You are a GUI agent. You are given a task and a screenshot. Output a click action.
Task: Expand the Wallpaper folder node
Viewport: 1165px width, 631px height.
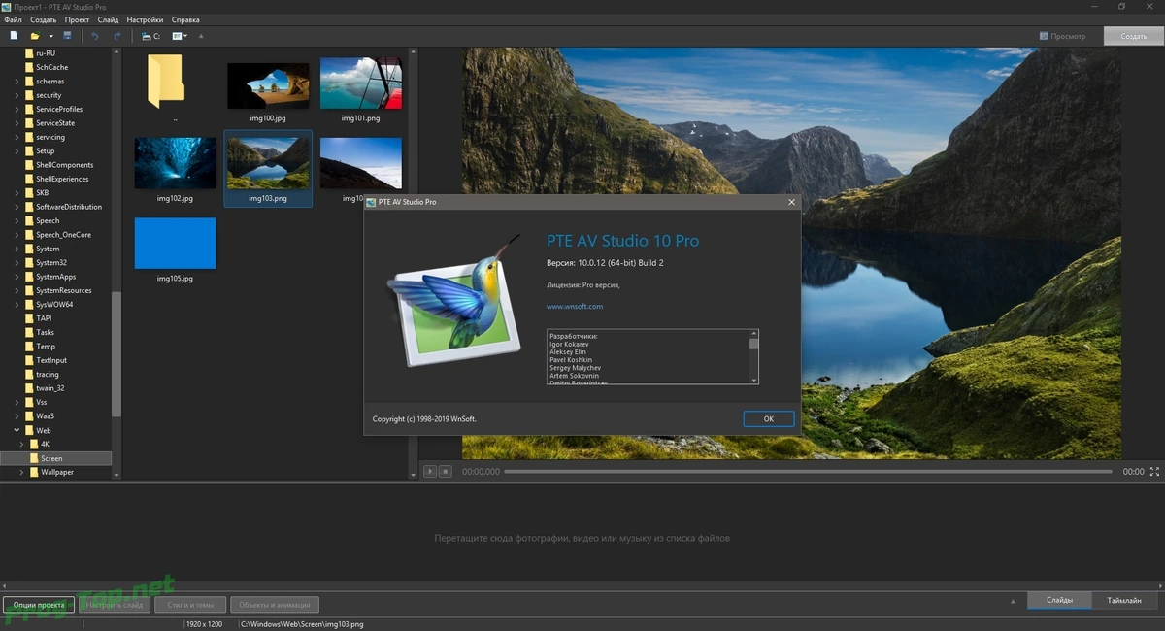pyautogui.click(x=21, y=472)
